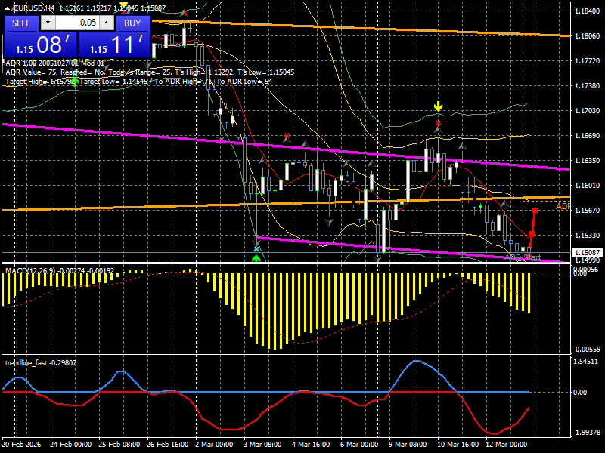Click the 1.16010 price scale label

point(588,186)
